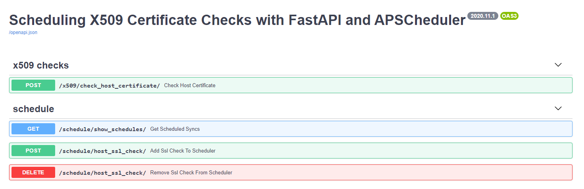Click POST badge for check_host_certificate endpoint
The height and width of the screenshot is (189, 584).
click(x=33, y=85)
